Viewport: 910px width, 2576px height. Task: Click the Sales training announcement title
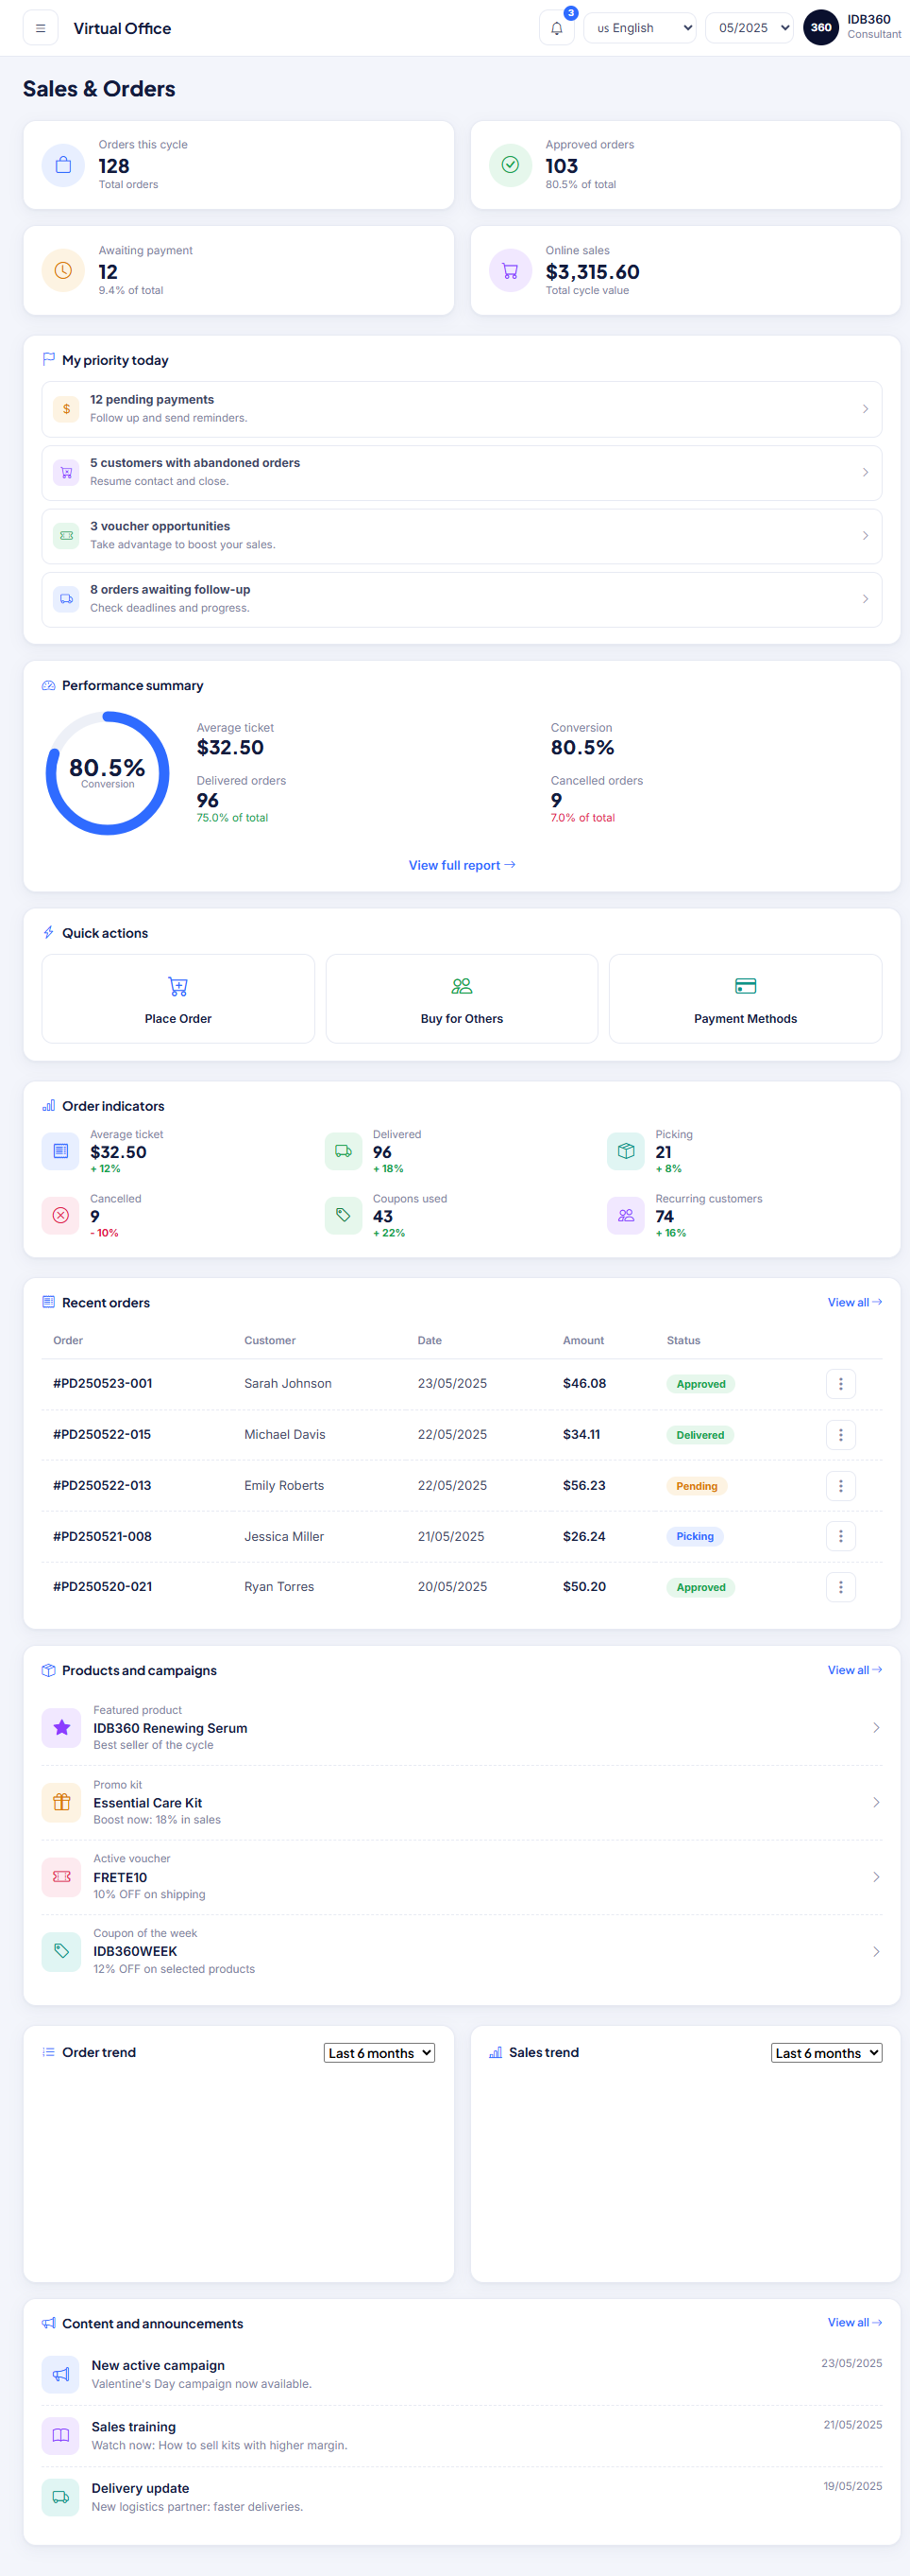(133, 2427)
